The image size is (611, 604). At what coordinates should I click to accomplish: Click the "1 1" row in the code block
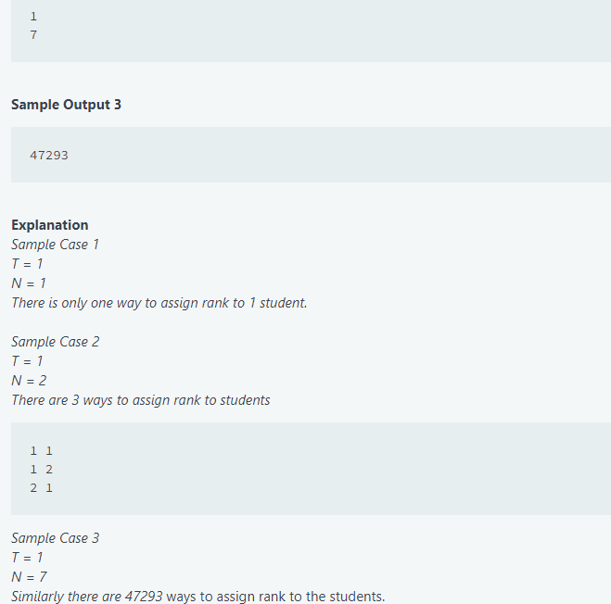pos(42,450)
